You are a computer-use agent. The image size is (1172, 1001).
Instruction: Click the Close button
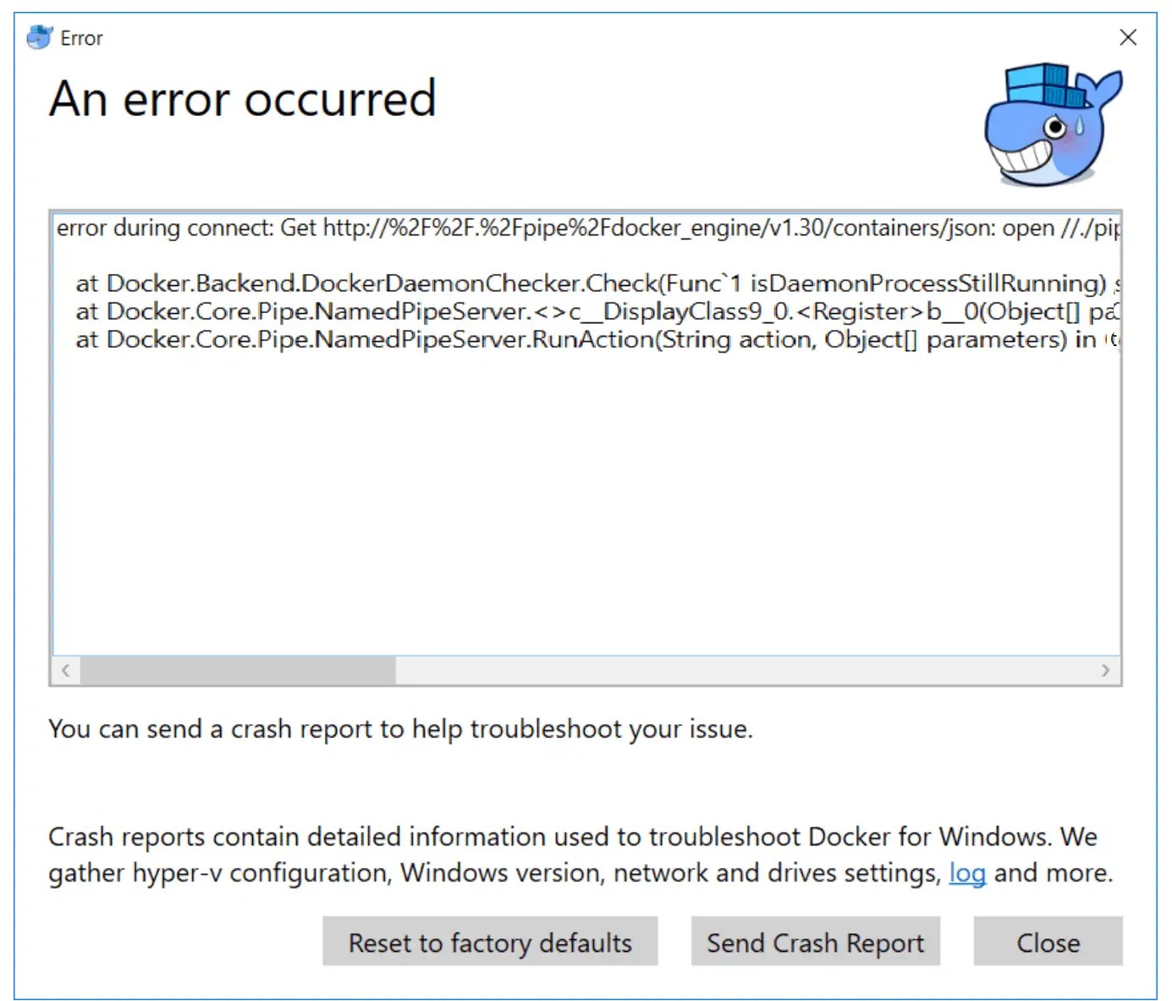[1048, 942]
